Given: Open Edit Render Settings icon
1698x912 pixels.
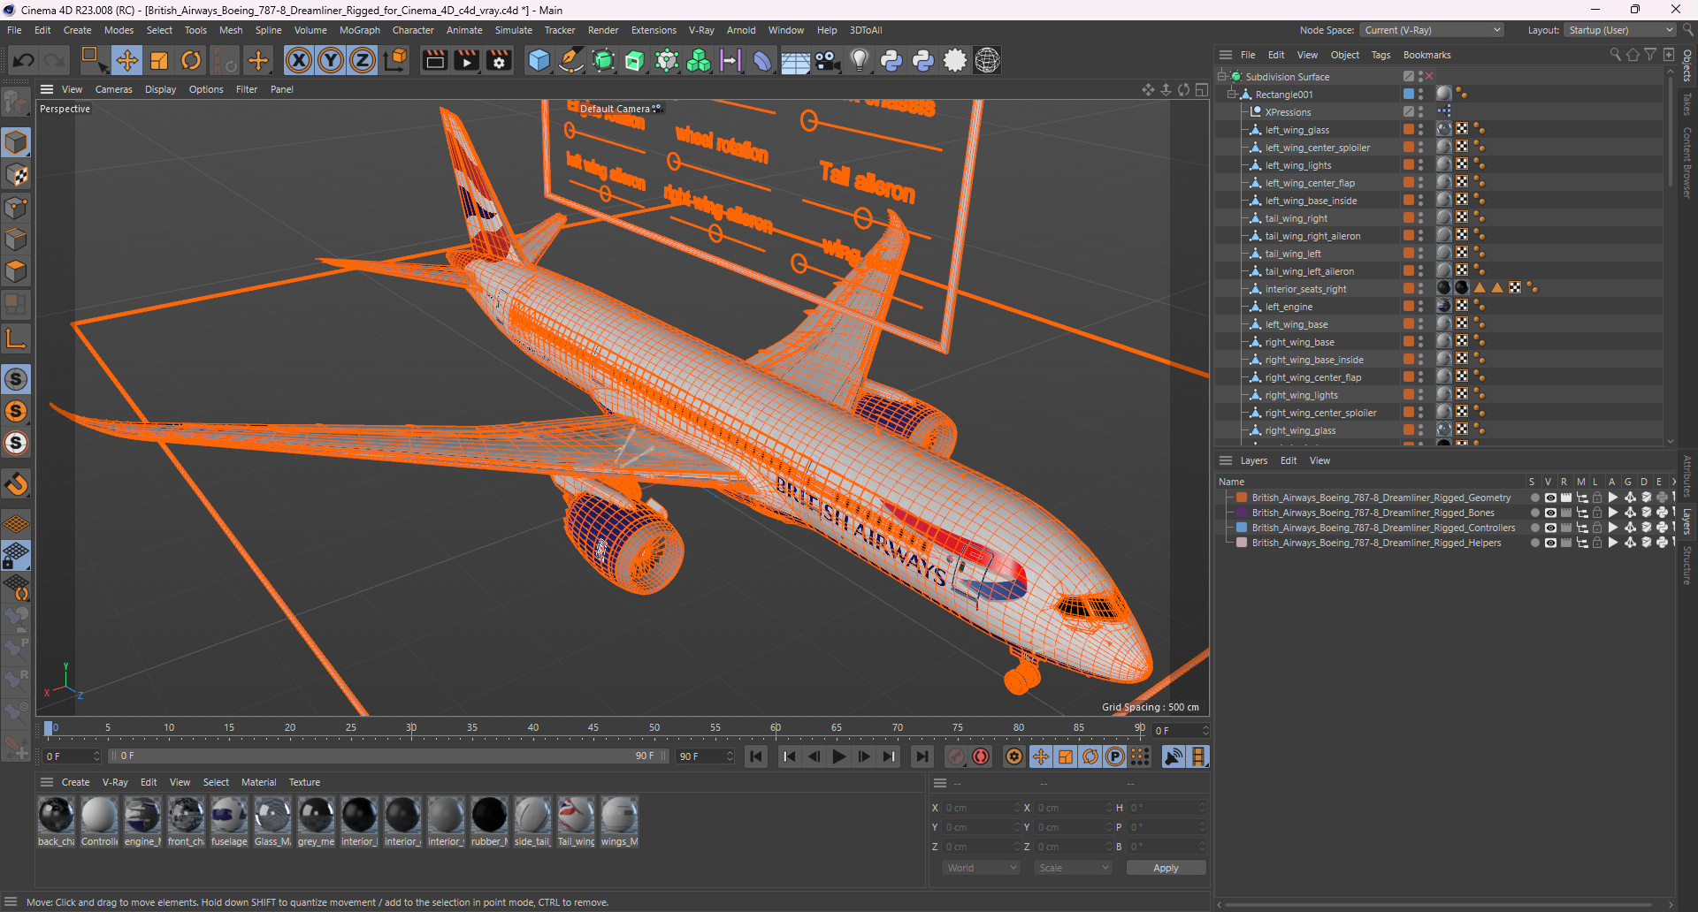Looking at the screenshot, I should pyautogui.click(x=500, y=60).
